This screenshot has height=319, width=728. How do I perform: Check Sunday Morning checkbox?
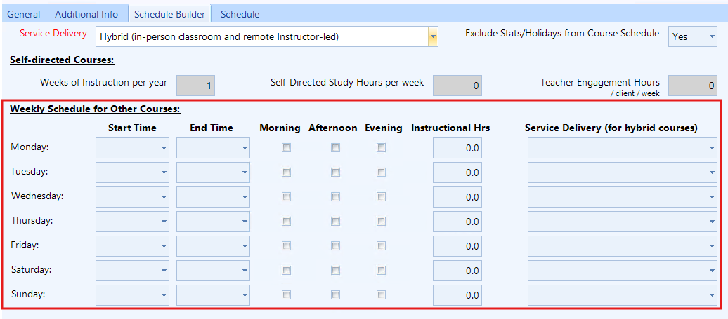[x=287, y=295]
